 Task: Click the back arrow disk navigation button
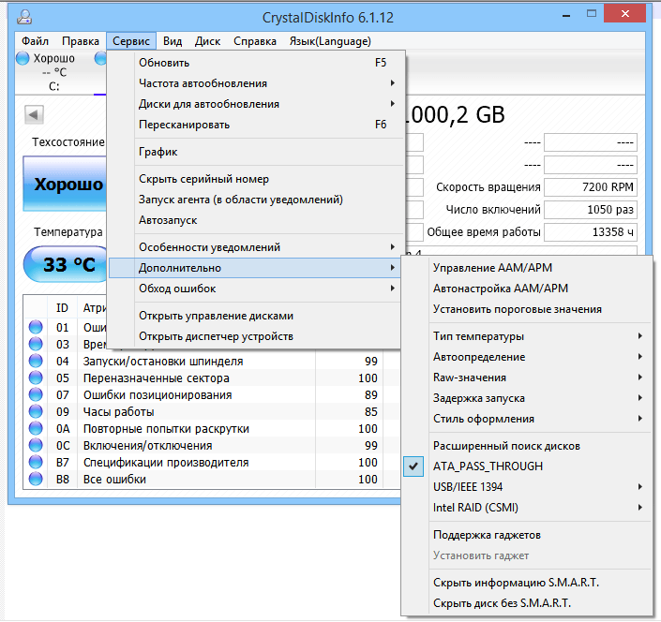click(x=34, y=114)
